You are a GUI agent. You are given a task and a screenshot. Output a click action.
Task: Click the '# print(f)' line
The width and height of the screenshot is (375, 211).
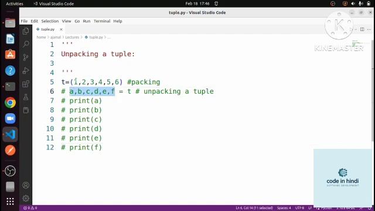(x=81, y=147)
